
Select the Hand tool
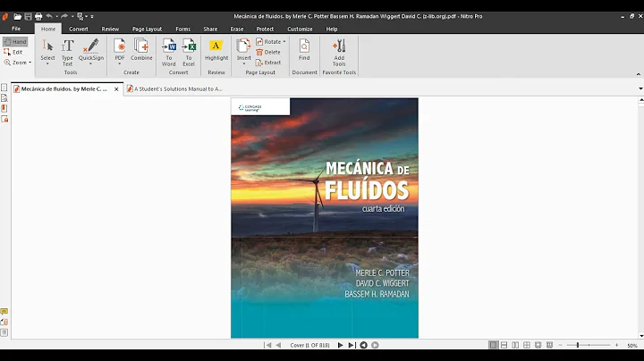pyautogui.click(x=15, y=41)
